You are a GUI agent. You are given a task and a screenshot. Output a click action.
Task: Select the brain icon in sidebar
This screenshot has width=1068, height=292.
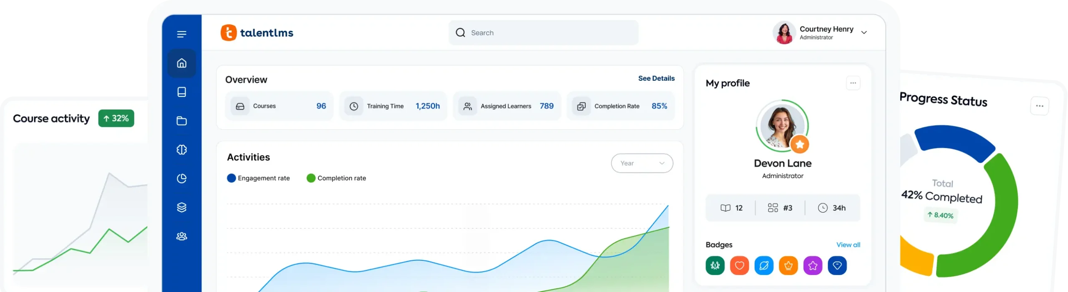(181, 150)
